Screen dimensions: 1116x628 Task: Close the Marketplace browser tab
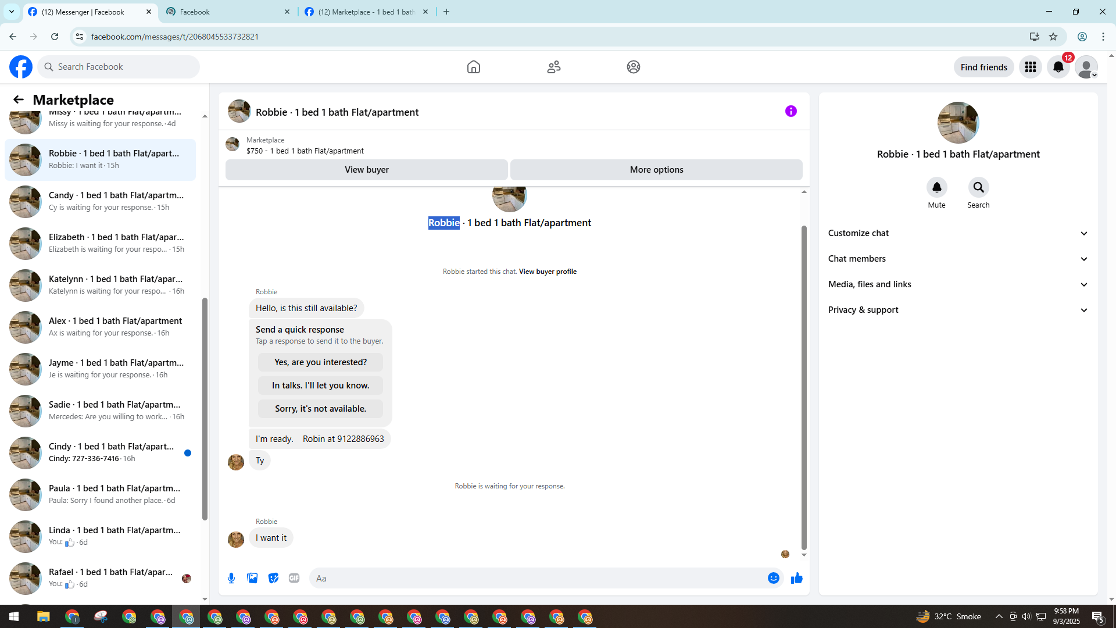[x=425, y=12]
